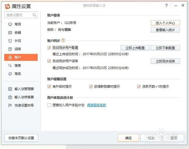
Task: Click the icon beside 高级
Action: [10, 74]
